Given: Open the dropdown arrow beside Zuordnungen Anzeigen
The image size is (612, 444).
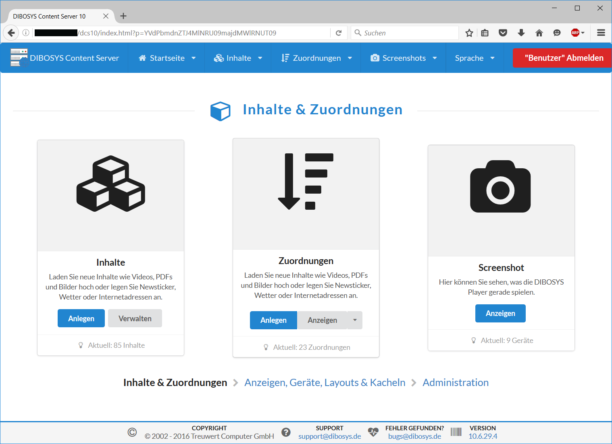Looking at the screenshot, I should point(355,320).
